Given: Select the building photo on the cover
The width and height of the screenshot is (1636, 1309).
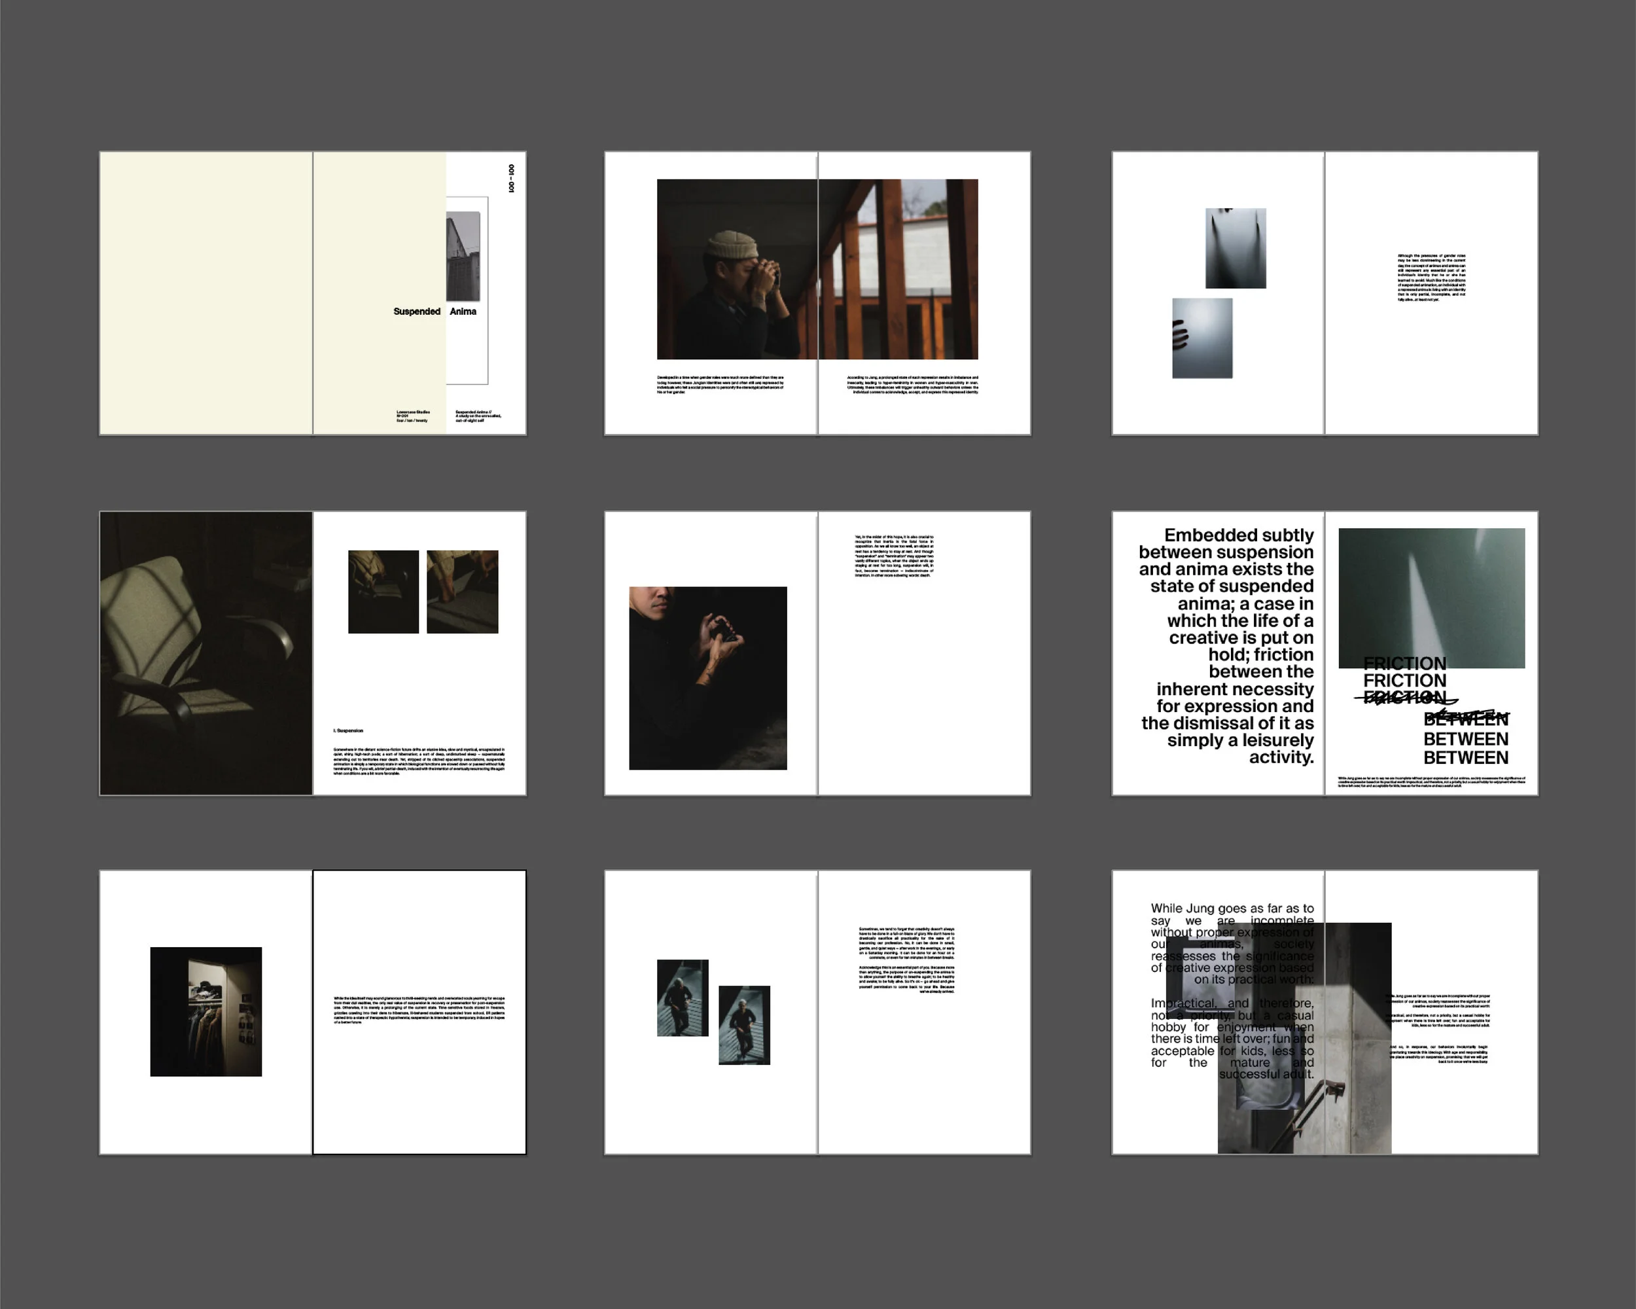Looking at the screenshot, I should (463, 257).
